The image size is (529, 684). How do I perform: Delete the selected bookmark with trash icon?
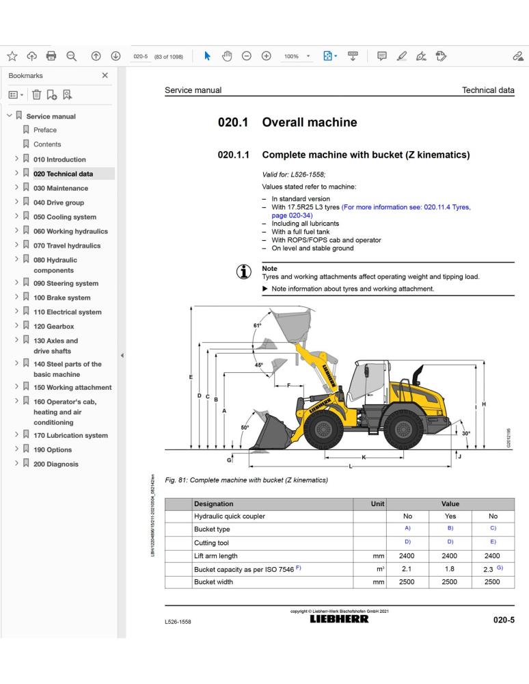[37, 94]
